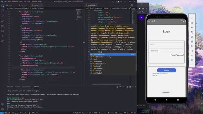203x114 pixels.
Task: Open the Source Control view
Action: [3, 16]
